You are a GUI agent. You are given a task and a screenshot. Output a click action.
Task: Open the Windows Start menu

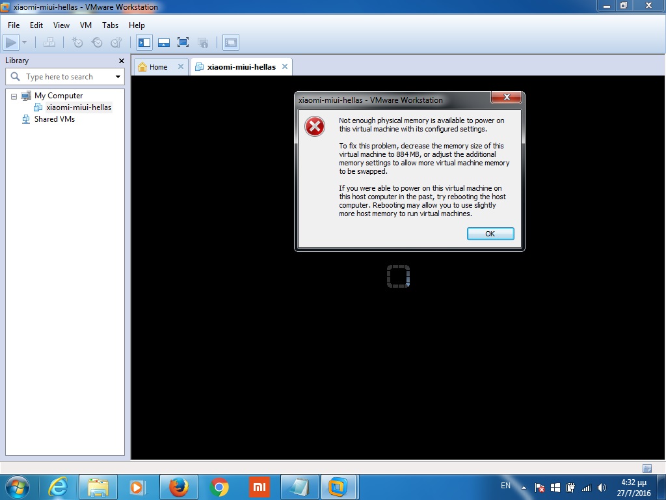click(18, 487)
